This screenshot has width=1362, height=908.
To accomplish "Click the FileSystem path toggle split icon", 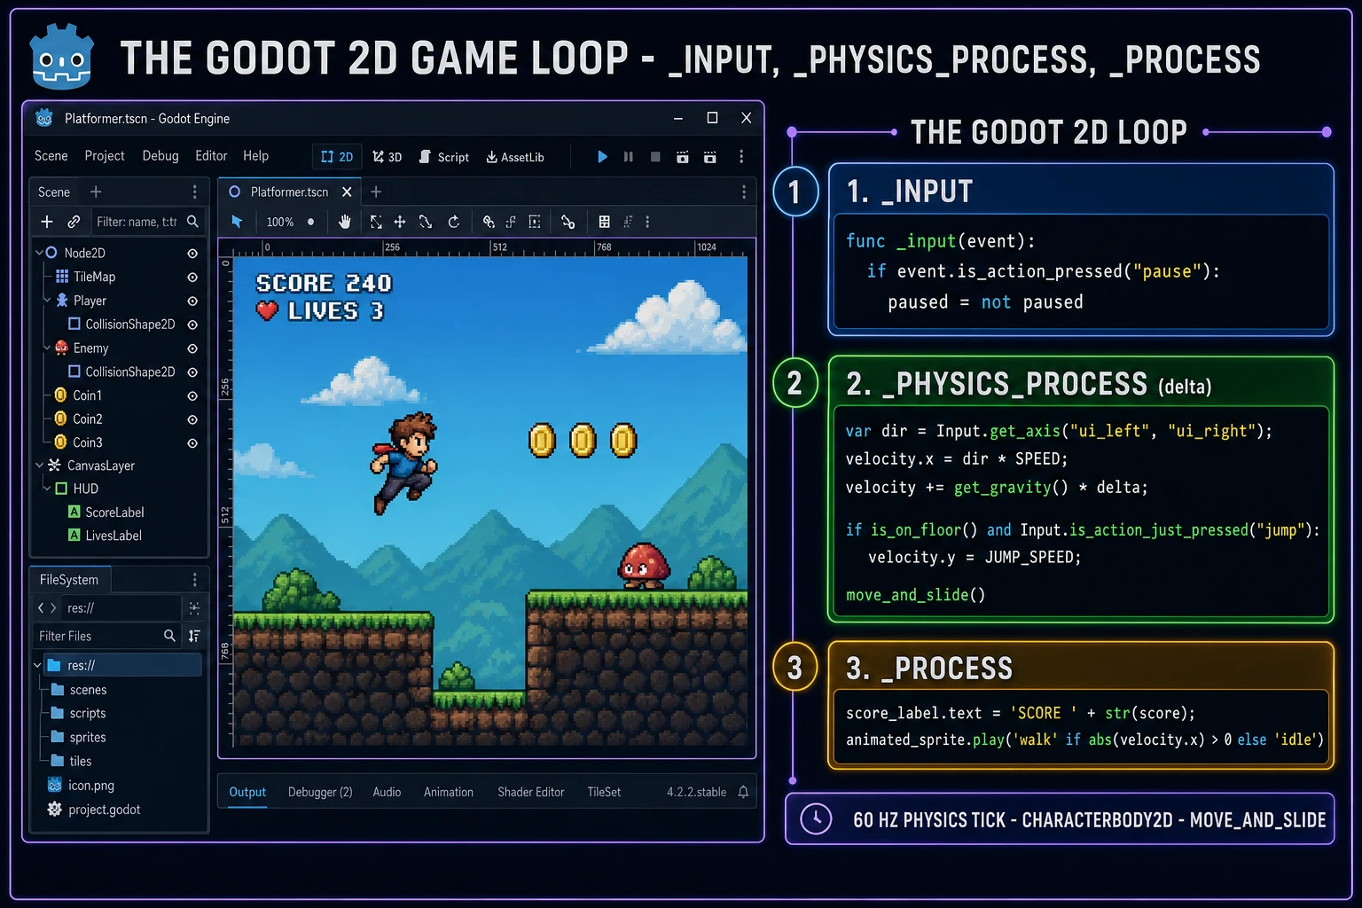I will tap(194, 607).
